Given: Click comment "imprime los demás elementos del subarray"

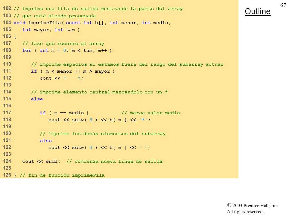Looking at the screenshot, I should 107,134.
